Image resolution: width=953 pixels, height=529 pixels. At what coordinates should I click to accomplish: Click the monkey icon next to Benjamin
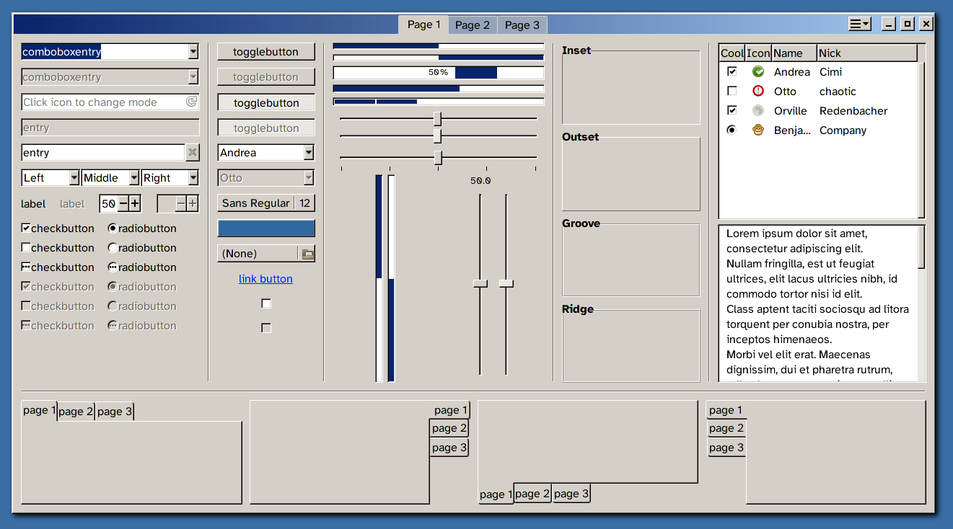click(757, 130)
